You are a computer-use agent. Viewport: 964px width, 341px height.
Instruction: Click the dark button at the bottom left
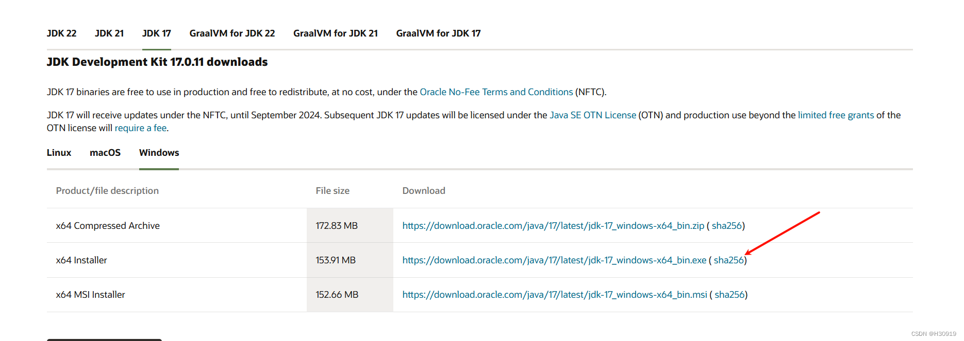(104, 339)
